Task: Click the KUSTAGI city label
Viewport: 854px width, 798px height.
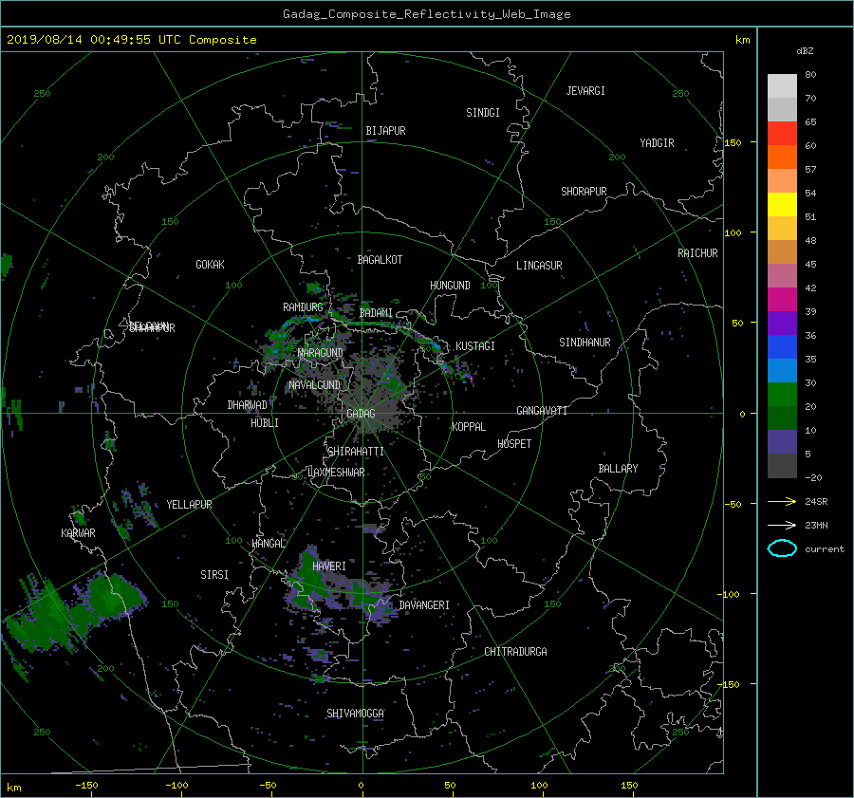Action: (x=475, y=346)
